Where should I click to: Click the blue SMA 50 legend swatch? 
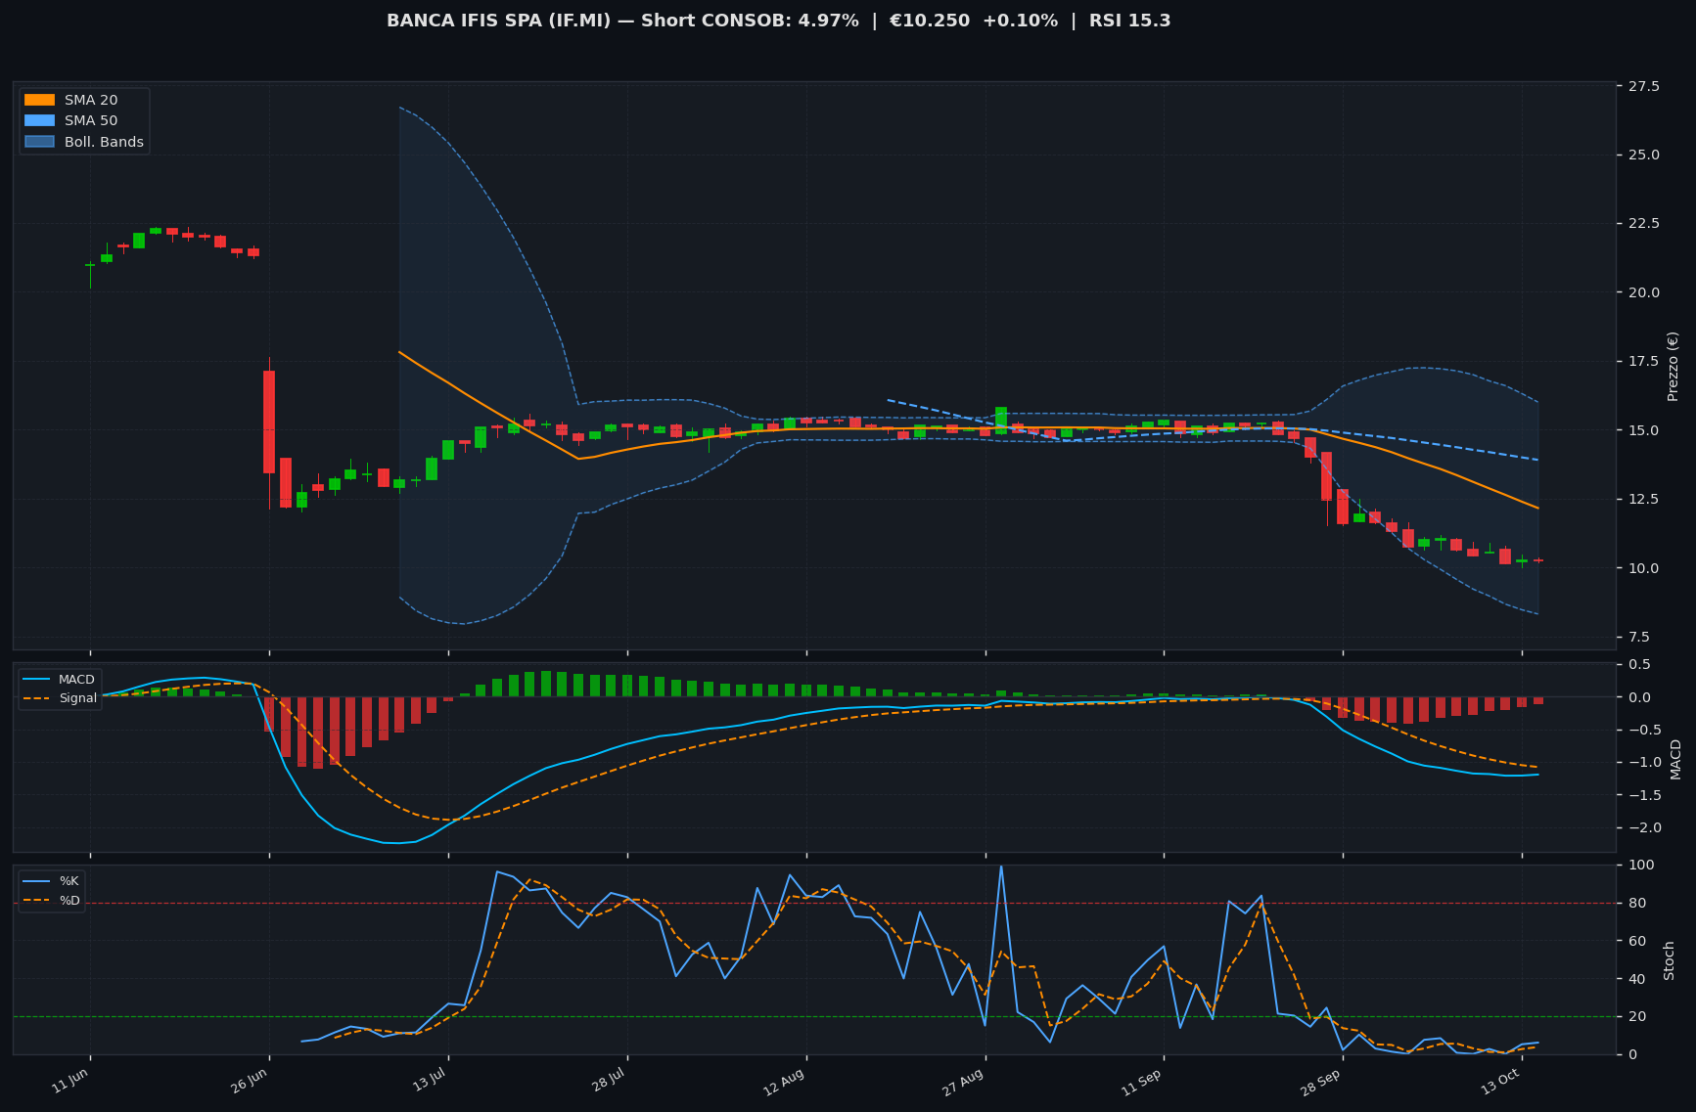click(x=39, y=121)
